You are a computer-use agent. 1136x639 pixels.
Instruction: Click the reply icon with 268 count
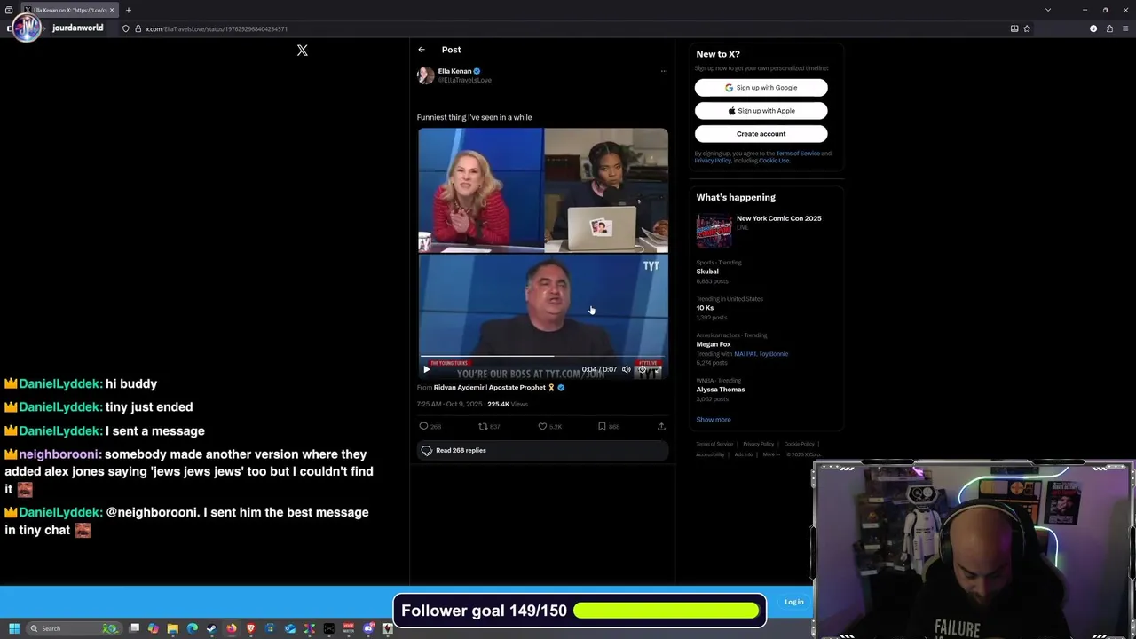coord(424,427)
